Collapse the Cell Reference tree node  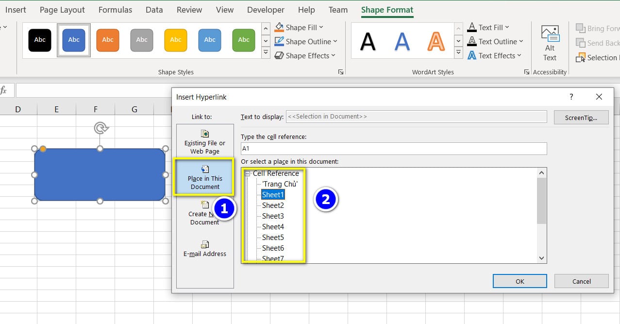tap(247, 173)
